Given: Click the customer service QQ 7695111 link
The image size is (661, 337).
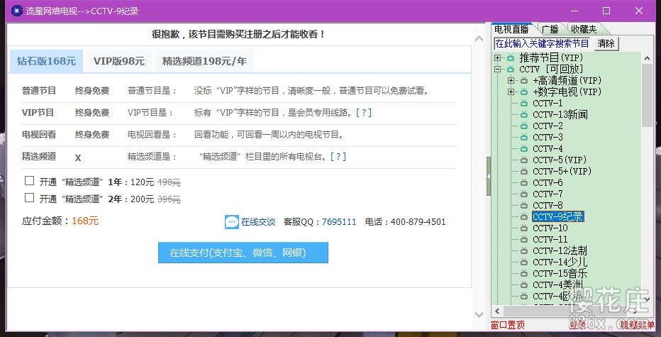Looking at the screenshot, I should (x=339, y=222).
